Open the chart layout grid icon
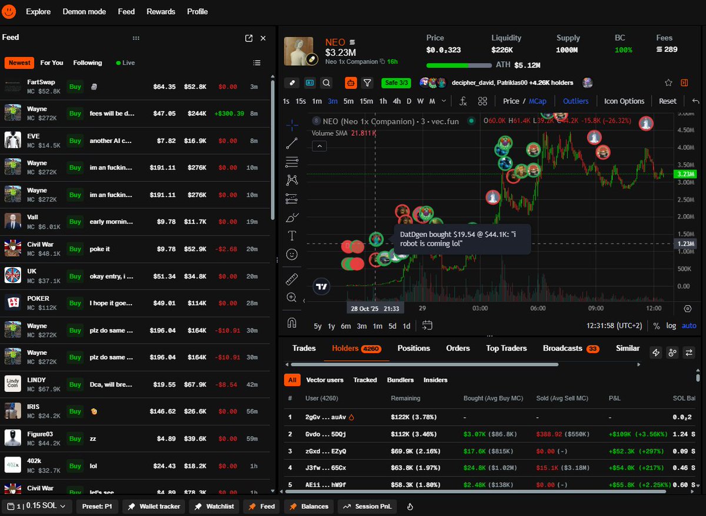The width and height of the screenshot is (706, 516). (482, 101)
